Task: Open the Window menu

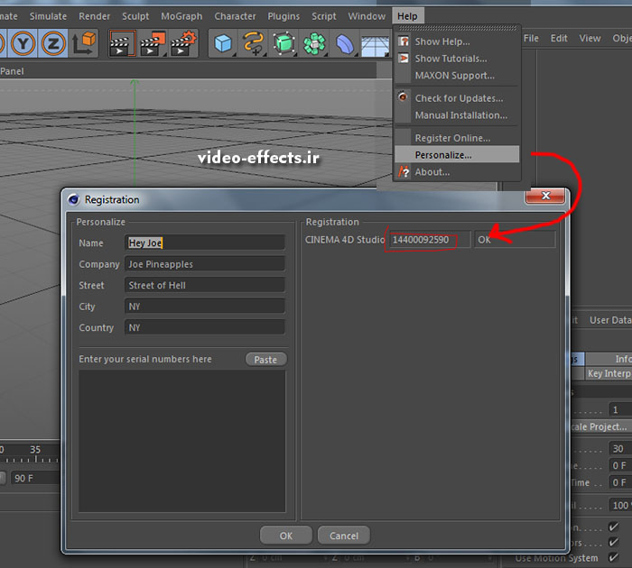Action: 367,16
